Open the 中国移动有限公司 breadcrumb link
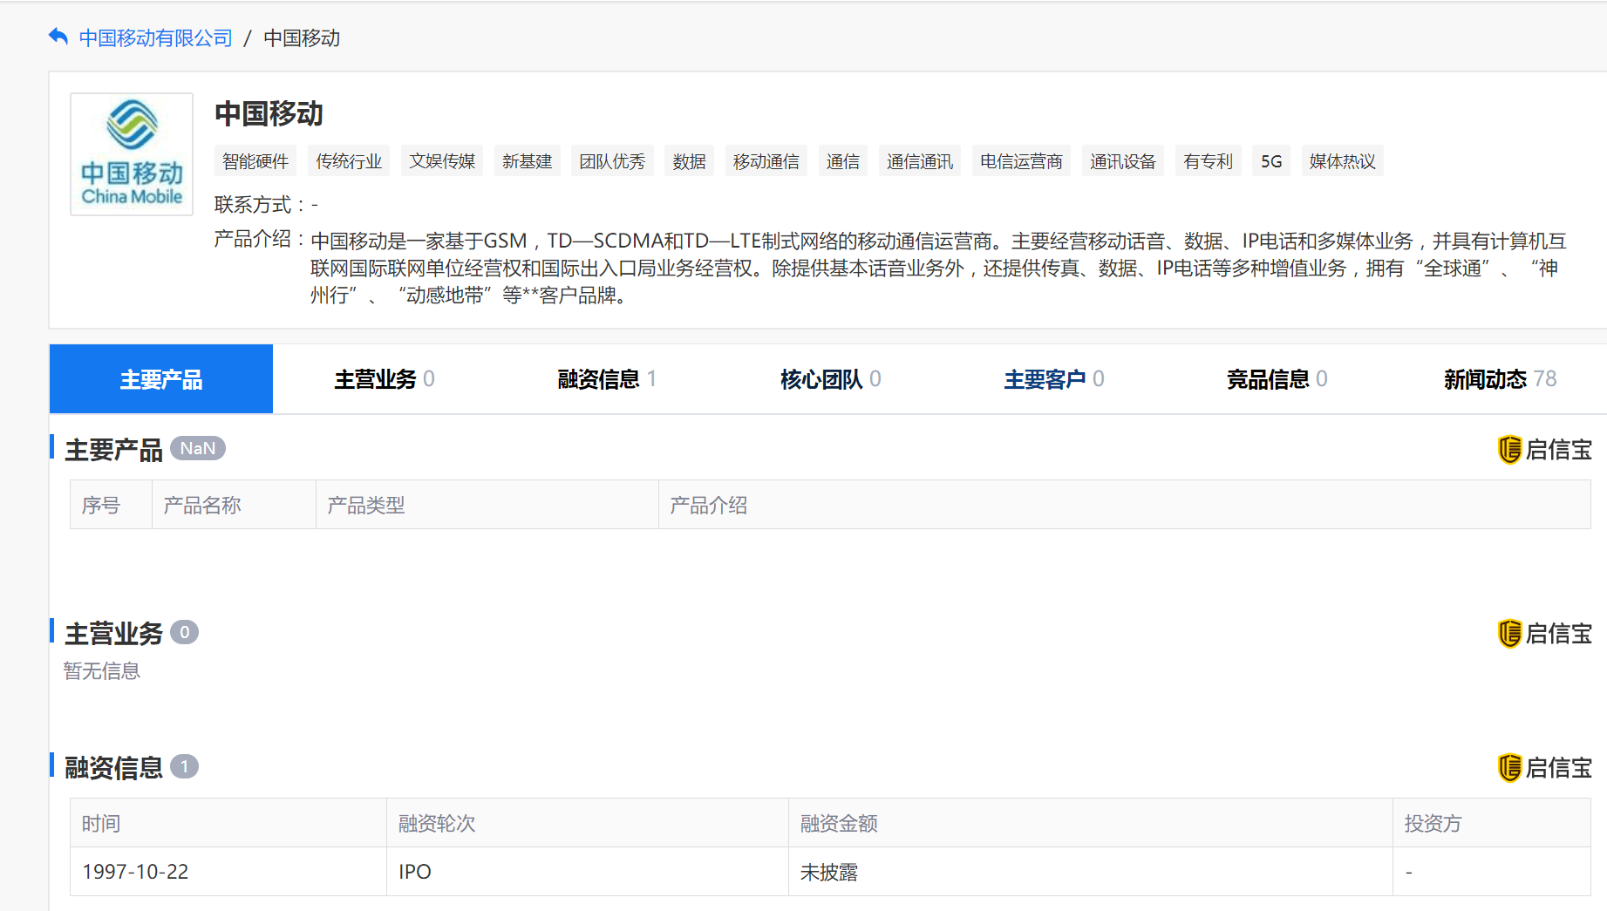 [x=155, y=38]
